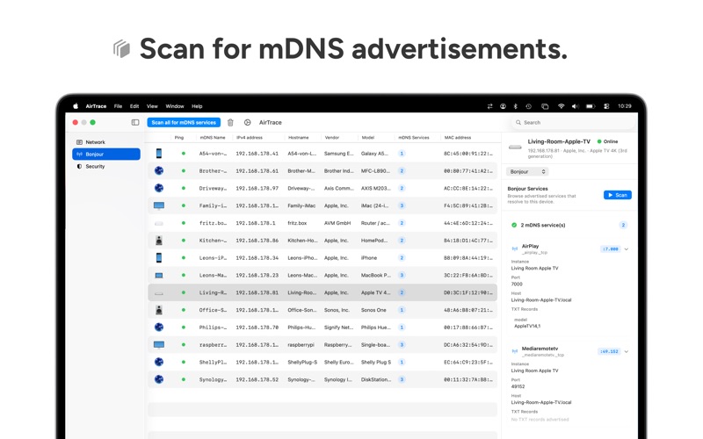
Task: Click the AirPlay service icon
Action: coord(515,248)
